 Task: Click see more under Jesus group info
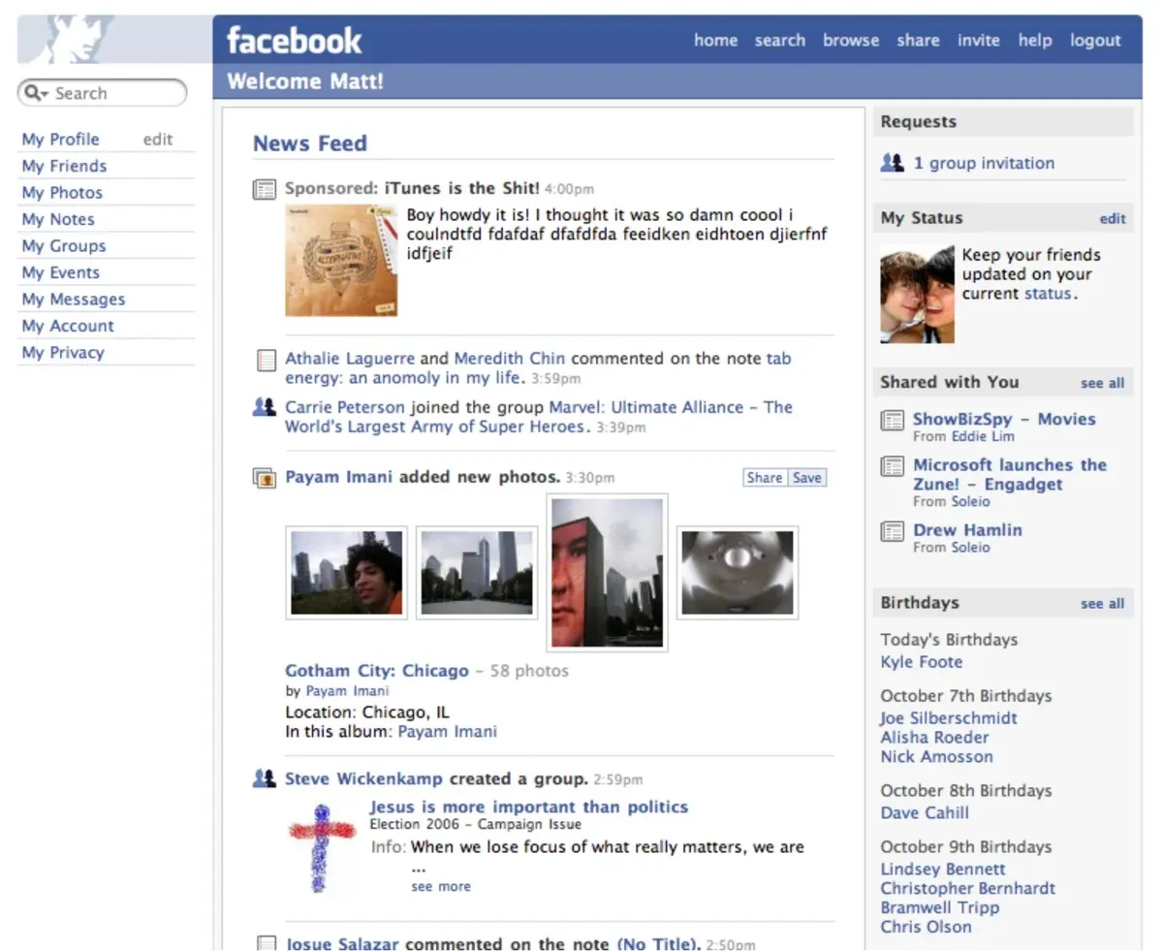point(441,886)
